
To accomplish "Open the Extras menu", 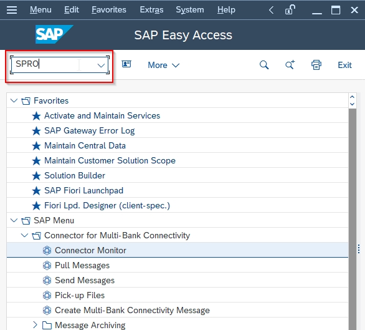I will click(x=151, y=10).
